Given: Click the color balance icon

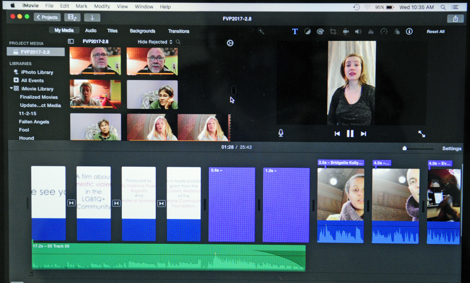Looking at the screenshot, I should [307, 32].
